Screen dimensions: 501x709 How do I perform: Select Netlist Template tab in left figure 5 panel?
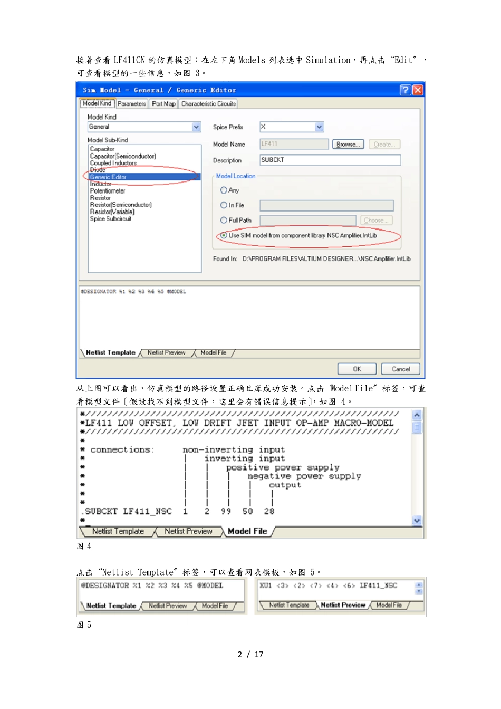[111, 606]
